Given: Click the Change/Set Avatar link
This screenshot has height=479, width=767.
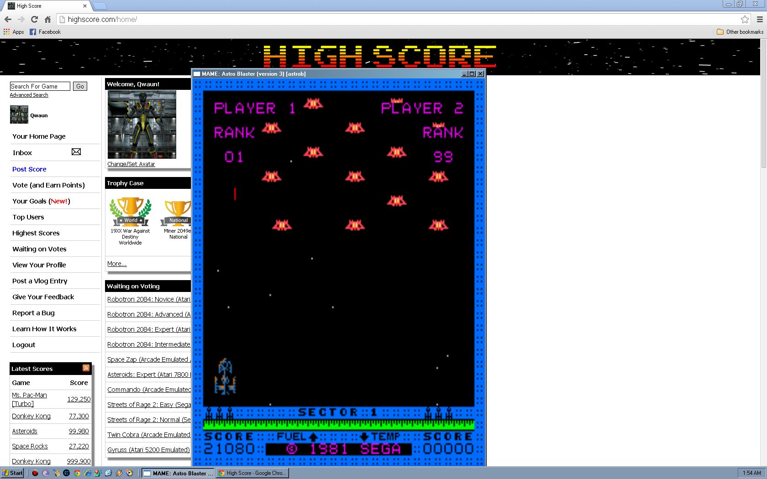Looking at the screenshot, I should [131, 164].
